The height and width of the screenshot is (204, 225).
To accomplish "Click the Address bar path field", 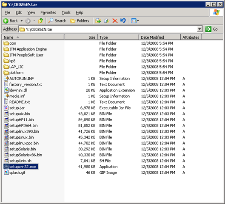I will [108, 29].
